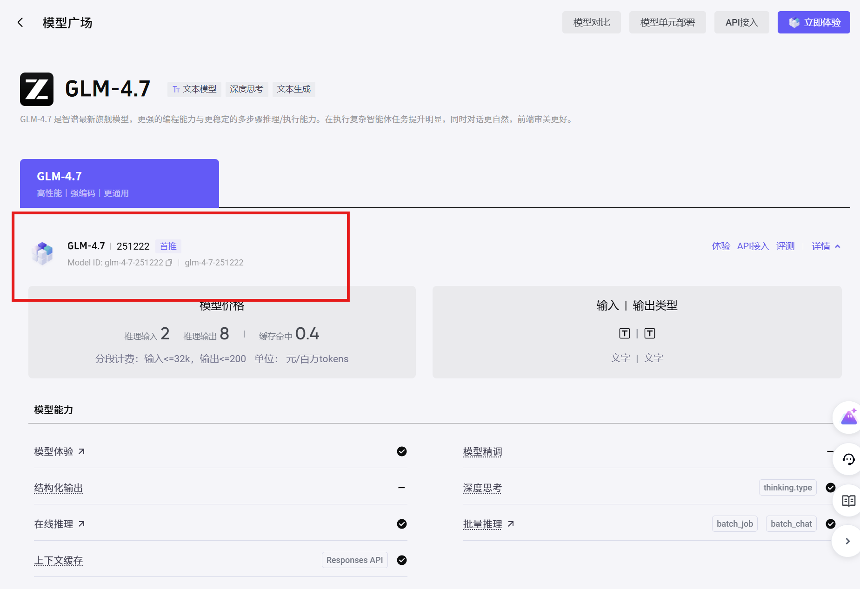Click the 模型对比 button
860x589 pixels.
[592, 22]
